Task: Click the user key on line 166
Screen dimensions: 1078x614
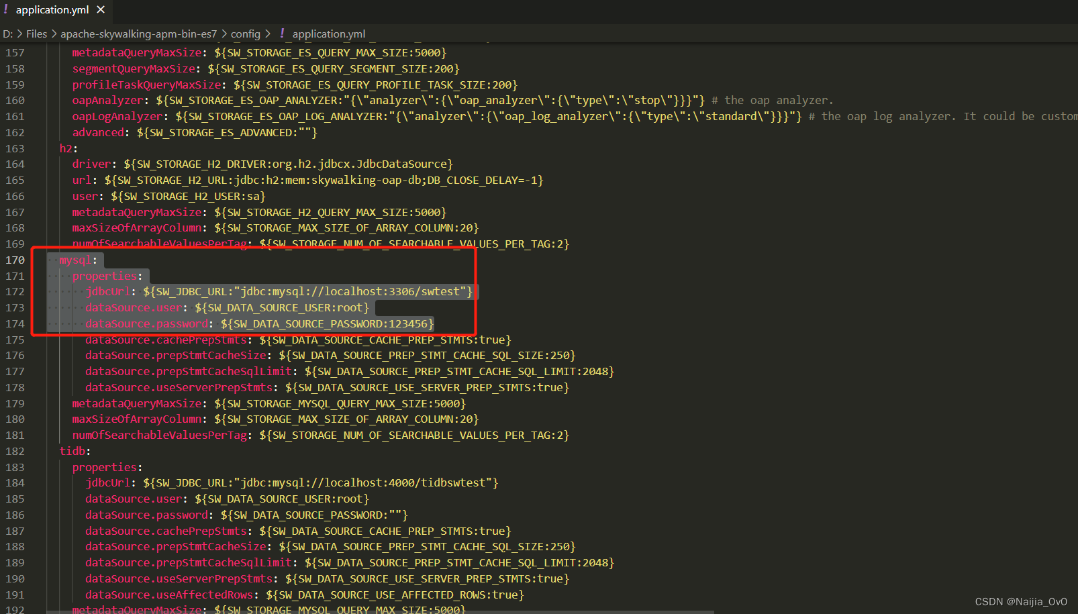Action: pyautogui.click(x=85, y=196)
